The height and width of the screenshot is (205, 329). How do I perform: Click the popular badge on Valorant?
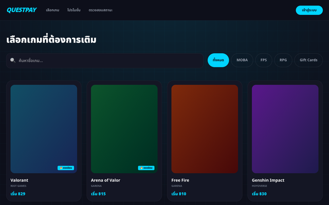click(x=66, y=168)
